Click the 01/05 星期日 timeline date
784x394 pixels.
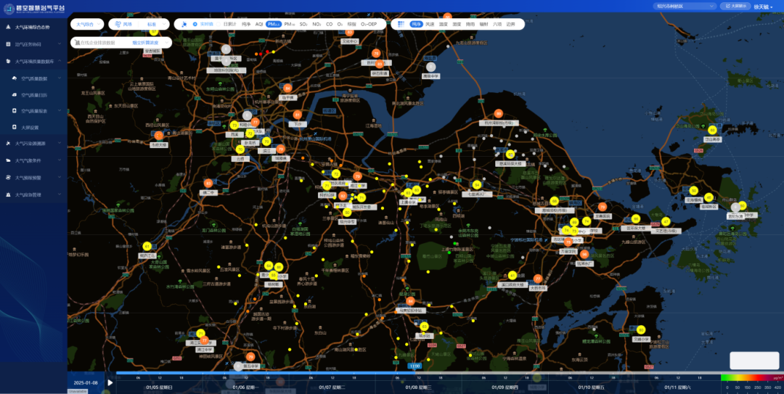pos(159,387)
